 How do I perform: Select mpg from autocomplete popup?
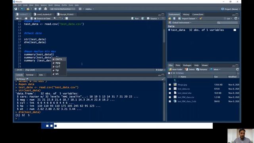click(59, 63)
